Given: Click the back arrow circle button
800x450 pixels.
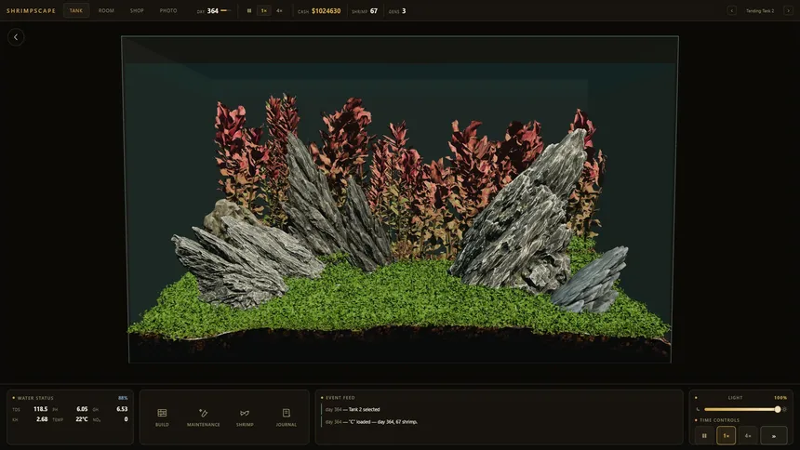Looking at the screenshot, I should [x=16, y=37].
